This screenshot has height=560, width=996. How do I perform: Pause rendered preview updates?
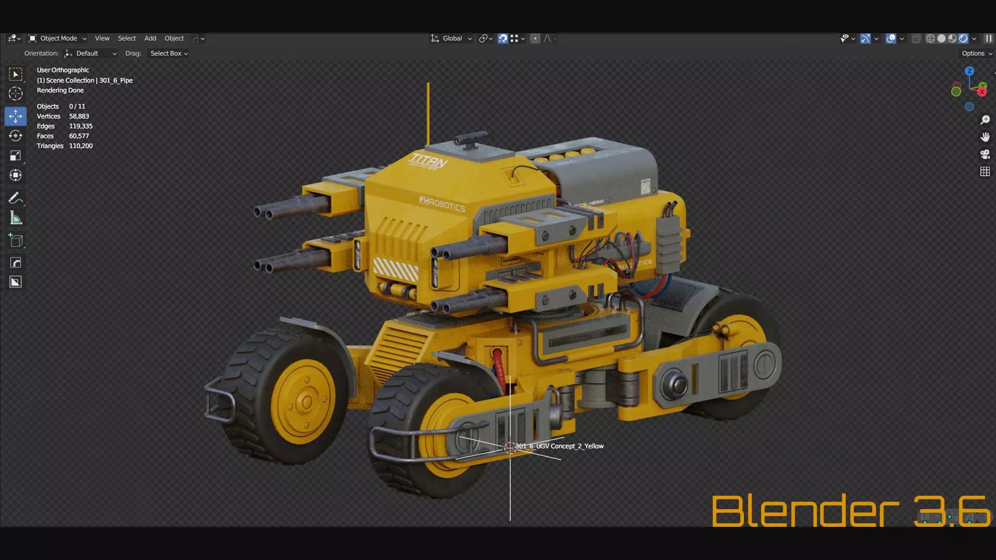(x=989, y=38)
